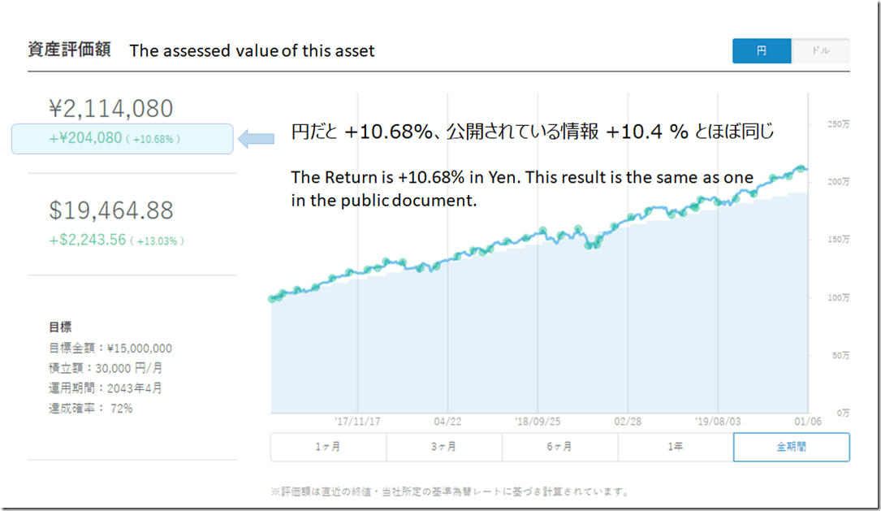Click the ¥2,114,080 asset value
881x511 pixels.
[x=111, y=108]
